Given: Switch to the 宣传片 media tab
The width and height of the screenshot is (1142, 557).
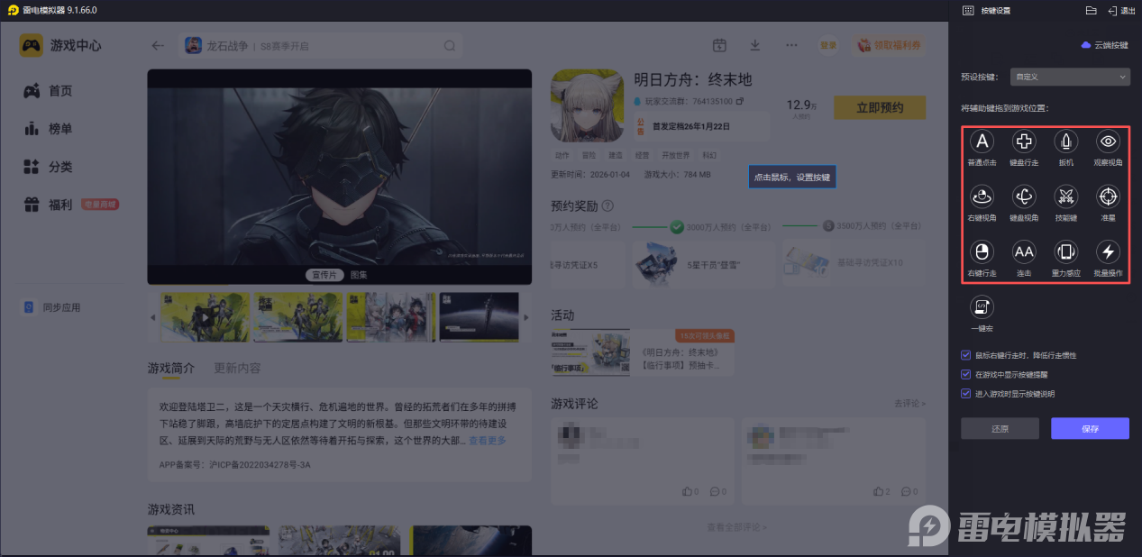Looking at the screenshot, I should pyautogui.click(x=325, y=275).
